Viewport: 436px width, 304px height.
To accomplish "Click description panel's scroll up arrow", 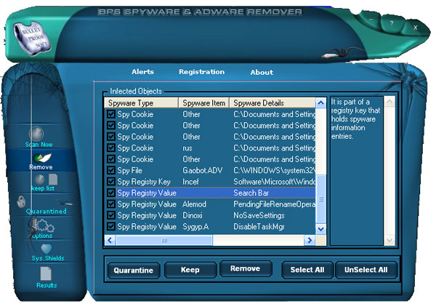I will click(389, 102).
